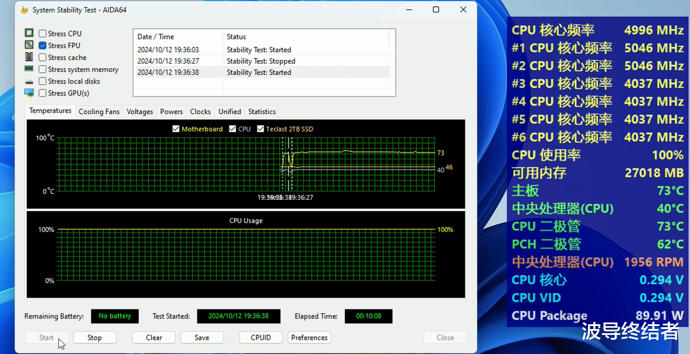The height and width of the screenshot is (354, 690).
Task: Click the CPU chip icon beside Stress CPU
Action: pos(29,33)
